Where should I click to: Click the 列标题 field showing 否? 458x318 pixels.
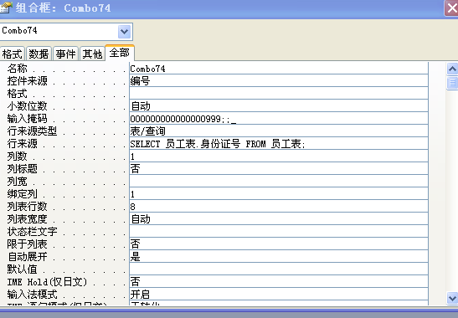click(279, 169)
